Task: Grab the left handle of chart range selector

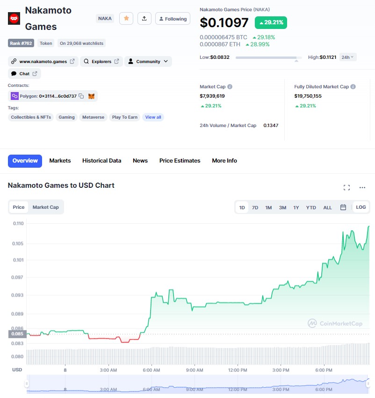Action: [x=27, y=384]
